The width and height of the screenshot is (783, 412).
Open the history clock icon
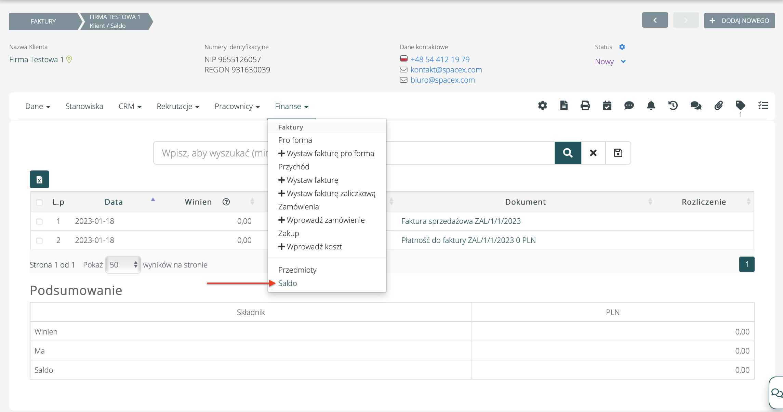point(673,106)
